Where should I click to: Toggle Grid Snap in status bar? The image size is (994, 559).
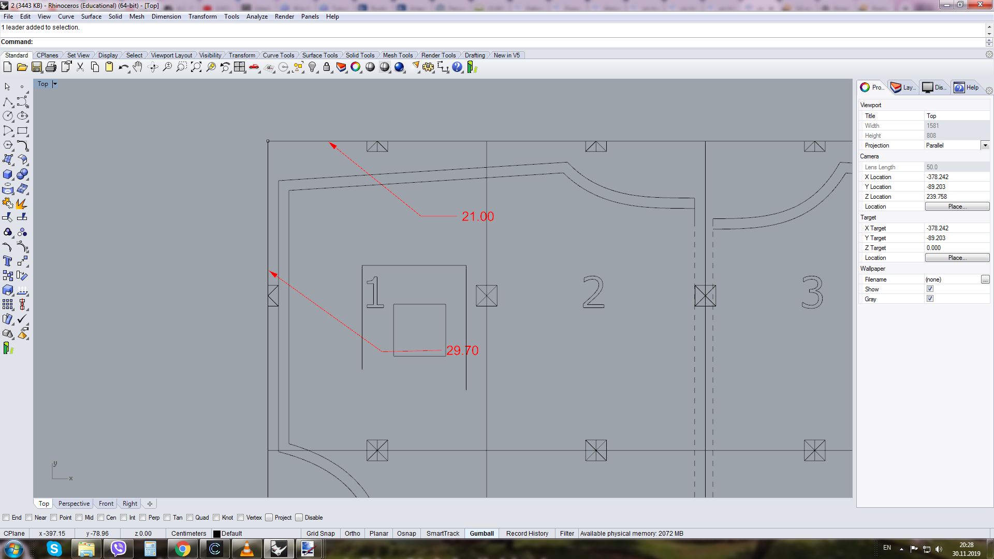pos(320,534)
